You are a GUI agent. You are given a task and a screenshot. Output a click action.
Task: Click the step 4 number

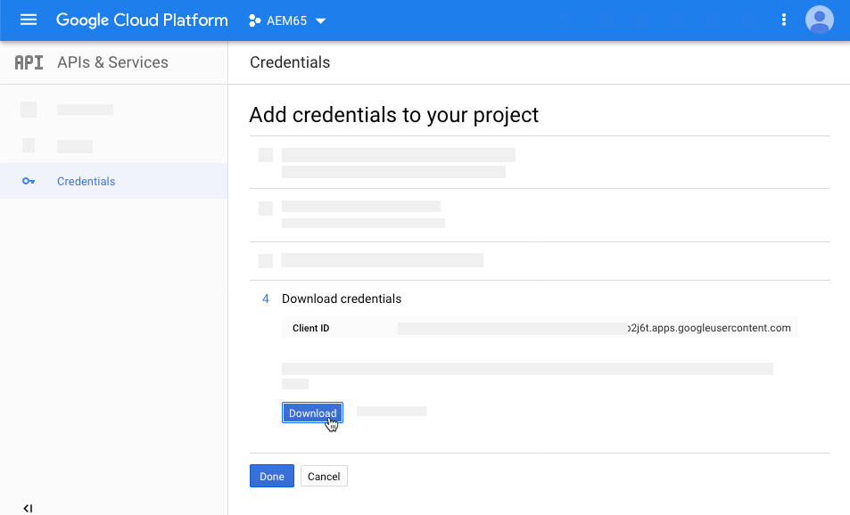pyautogui.click(x=266, y=298)
